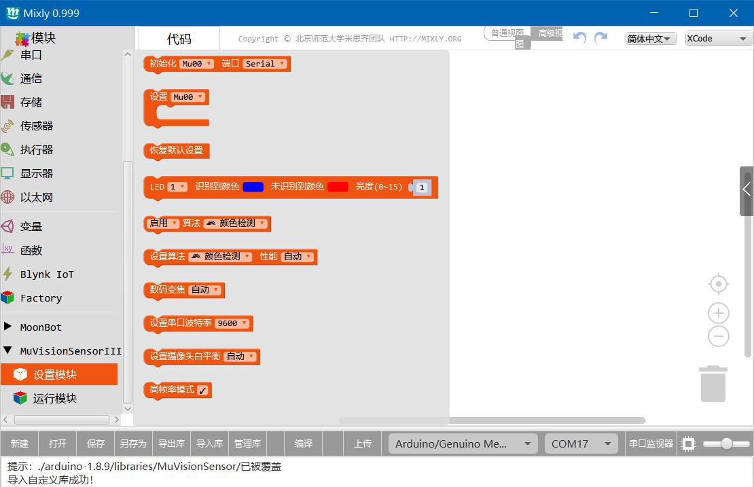754x487 pixels.
Task: Open the 简体中文 language dropdown
Action: [651, 39]
